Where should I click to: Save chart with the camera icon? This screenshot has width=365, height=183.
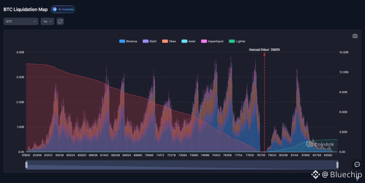coord(355,36)
